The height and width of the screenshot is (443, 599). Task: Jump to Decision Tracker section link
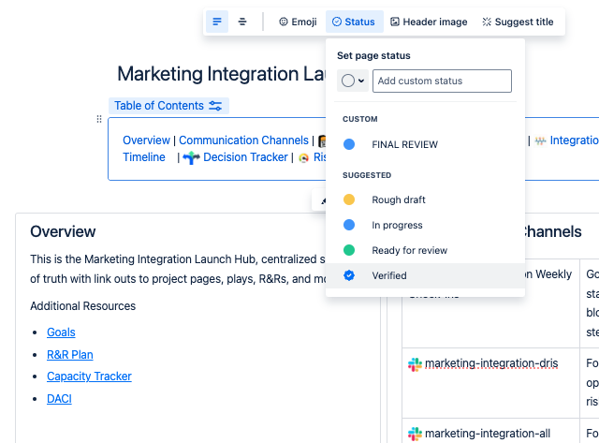(x=244, y=157)
